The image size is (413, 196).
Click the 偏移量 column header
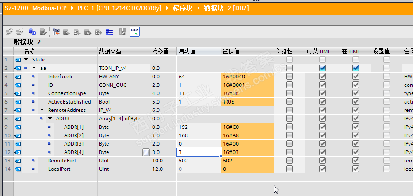click(163, 51)
